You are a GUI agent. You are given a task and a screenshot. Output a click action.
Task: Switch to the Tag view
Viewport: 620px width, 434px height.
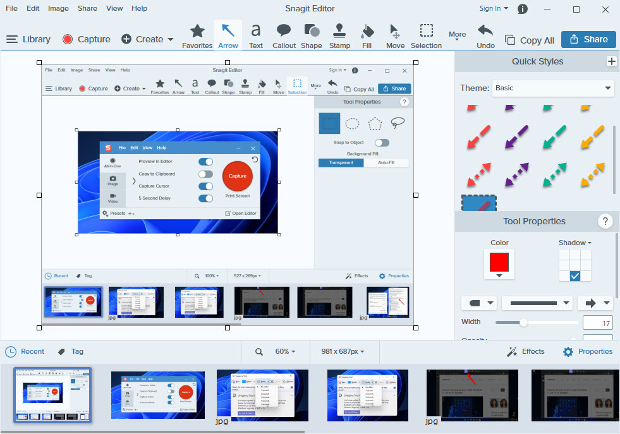70,351
